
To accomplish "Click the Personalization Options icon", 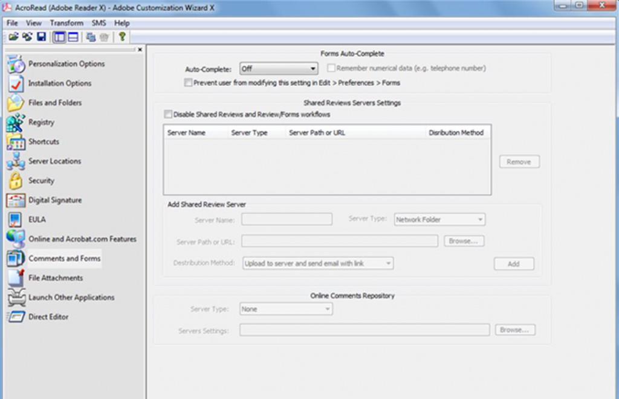I will coord(16,64).
